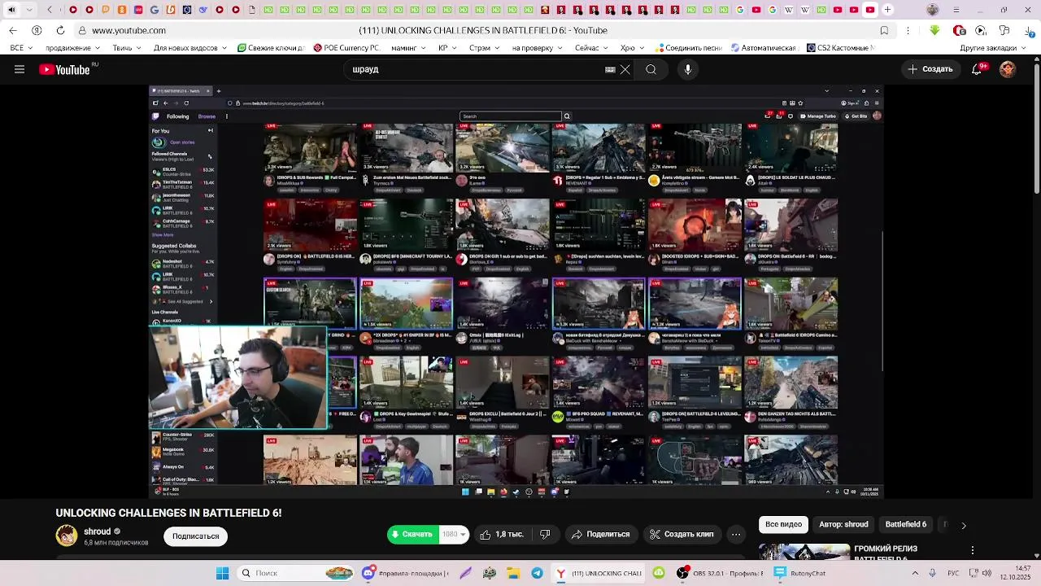The image size is (1041, 586).
Task: Open the YouTube account avatar menu
Action: (x=1008, y=69)
